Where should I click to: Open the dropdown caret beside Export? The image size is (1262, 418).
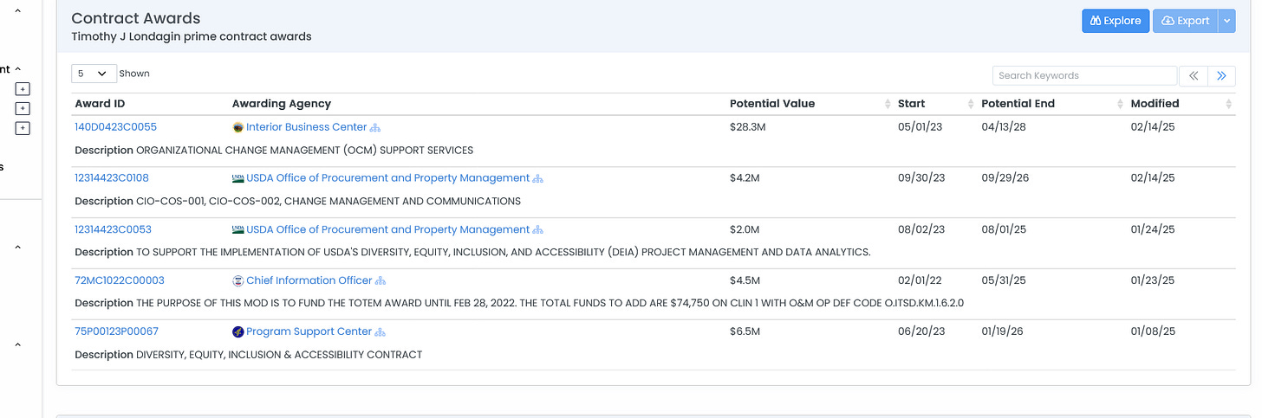tap(1226, 21)
